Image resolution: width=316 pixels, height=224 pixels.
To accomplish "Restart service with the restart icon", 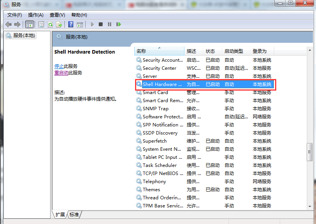I will [x=118, y=24].
